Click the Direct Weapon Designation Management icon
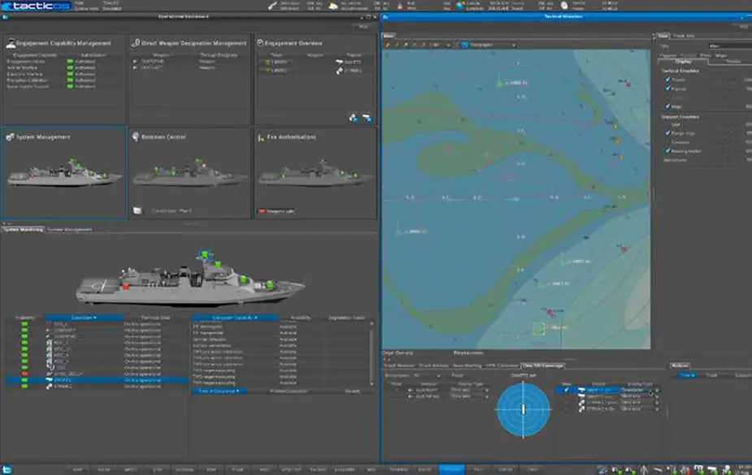The height and width of the screenshot is (475, 752). (x=135, y=41)
